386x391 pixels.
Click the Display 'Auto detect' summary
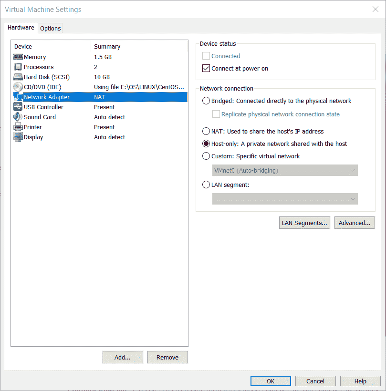pos(109,137)
